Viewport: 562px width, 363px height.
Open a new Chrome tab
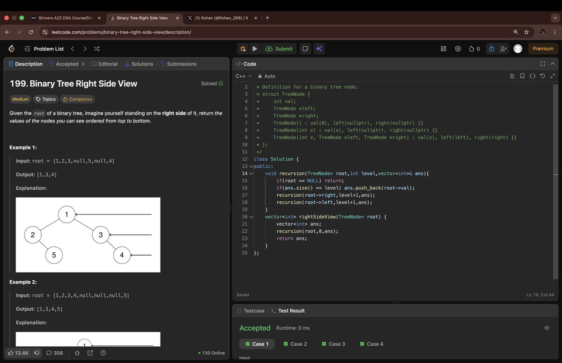coord(267,18)
